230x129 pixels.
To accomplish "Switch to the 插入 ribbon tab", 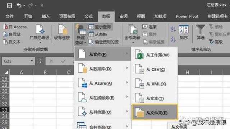I will 46,16.
